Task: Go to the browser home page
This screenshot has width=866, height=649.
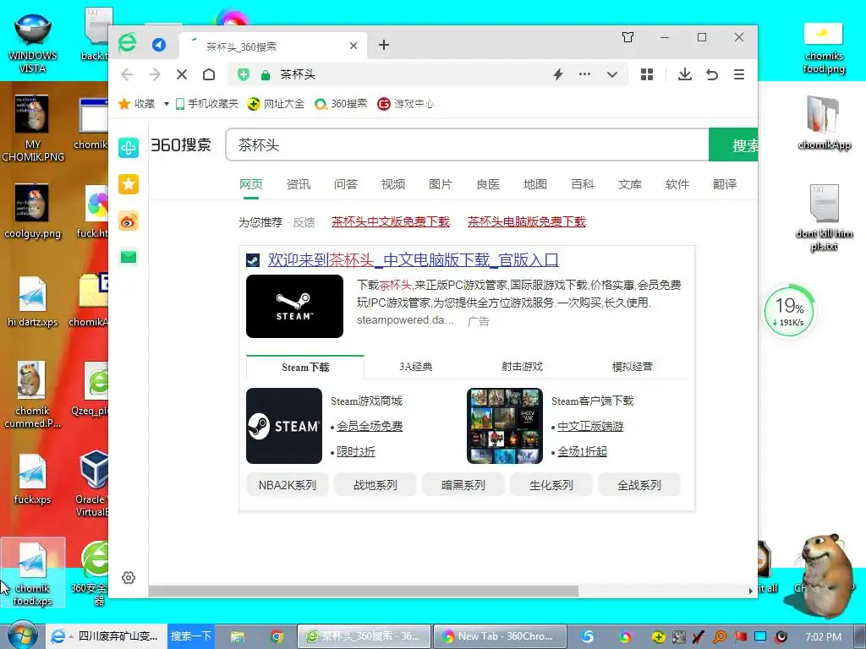Action: click(209, 74)
